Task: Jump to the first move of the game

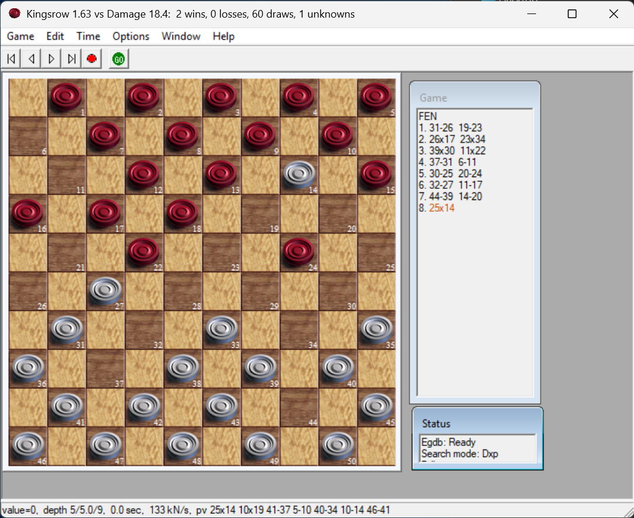Action: (x=11, y=59)
